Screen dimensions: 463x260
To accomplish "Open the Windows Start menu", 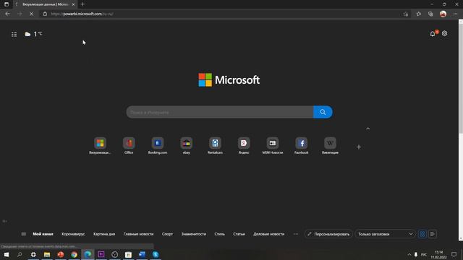I will click(7, 254).
